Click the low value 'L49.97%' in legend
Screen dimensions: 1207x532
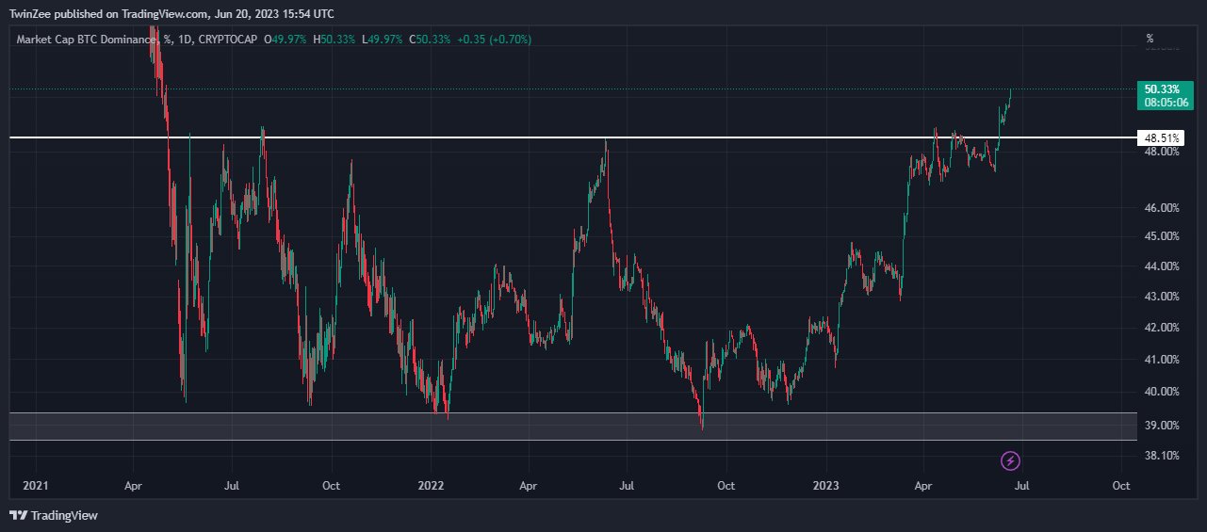point(382,40)
